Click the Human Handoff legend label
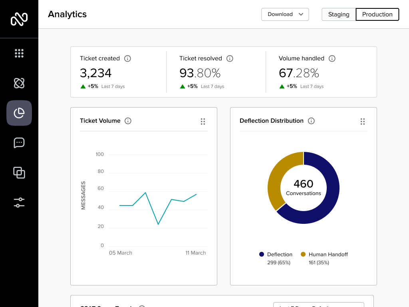Screen dimensions: 409x307 tap(328, 254)
